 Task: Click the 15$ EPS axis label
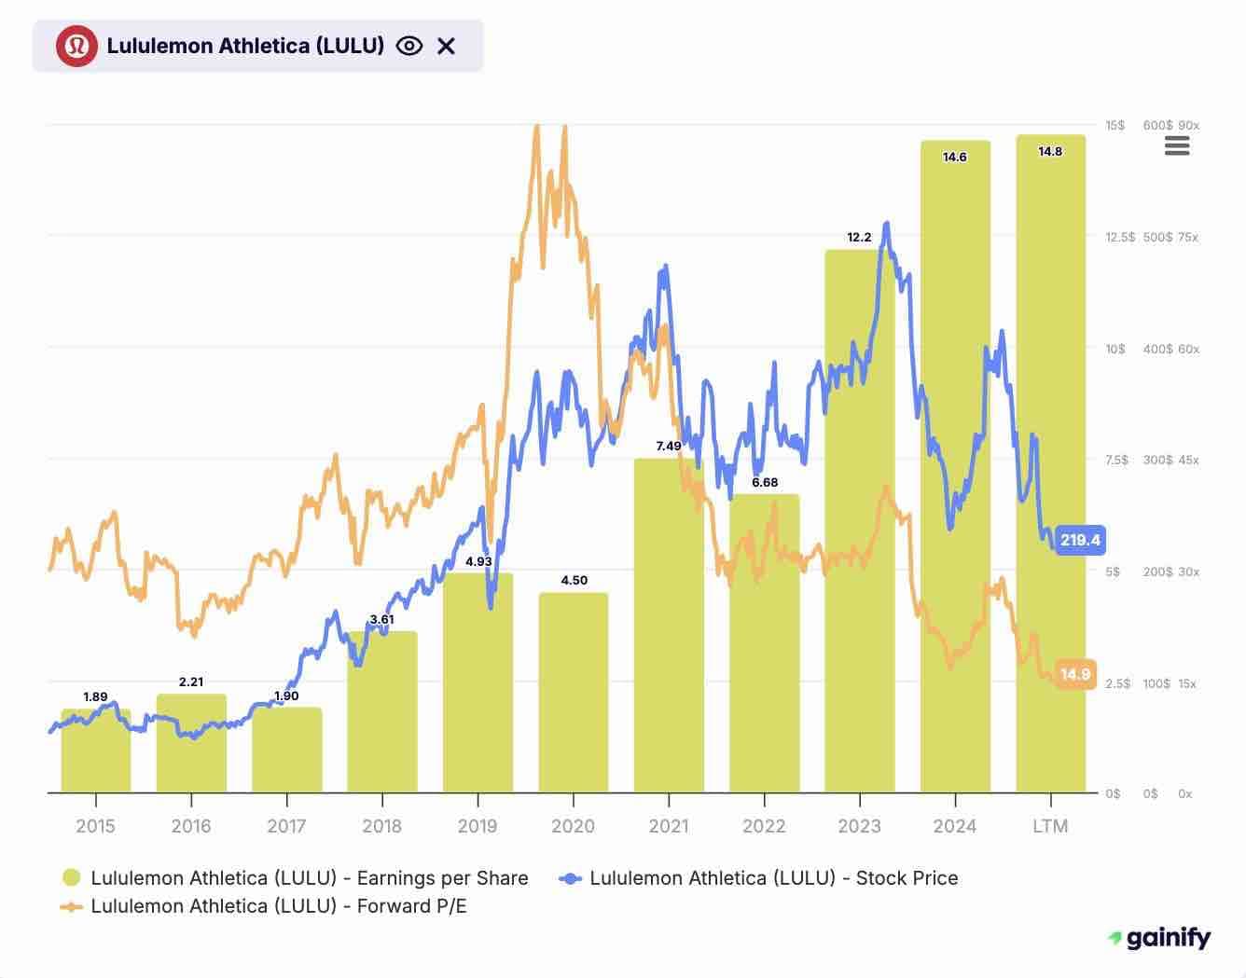(1115, 125)
